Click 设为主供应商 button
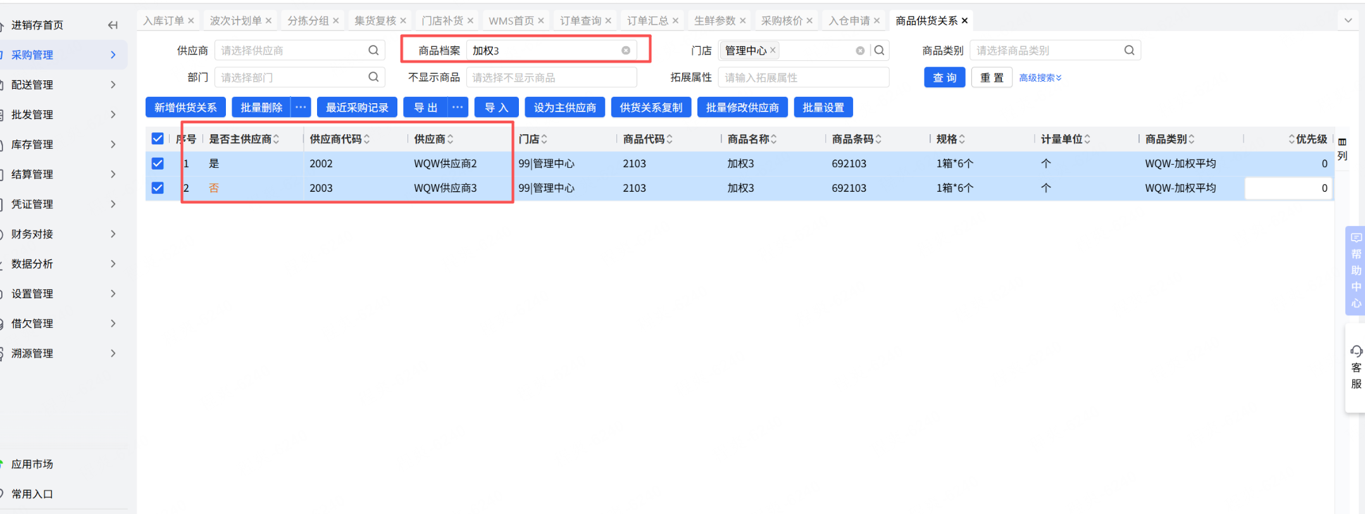 (565, 108)
